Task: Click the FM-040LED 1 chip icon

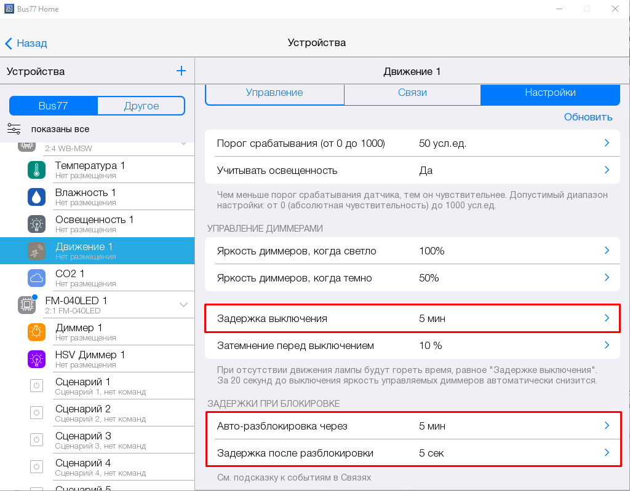Action: tap(26, 304)
